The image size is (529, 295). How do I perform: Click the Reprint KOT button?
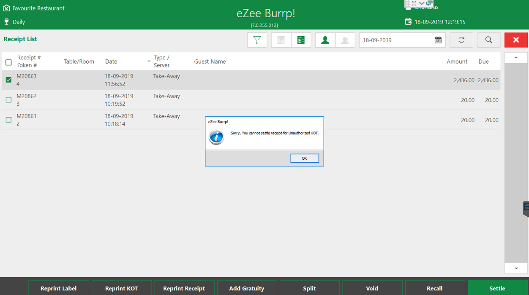[122, 288]
